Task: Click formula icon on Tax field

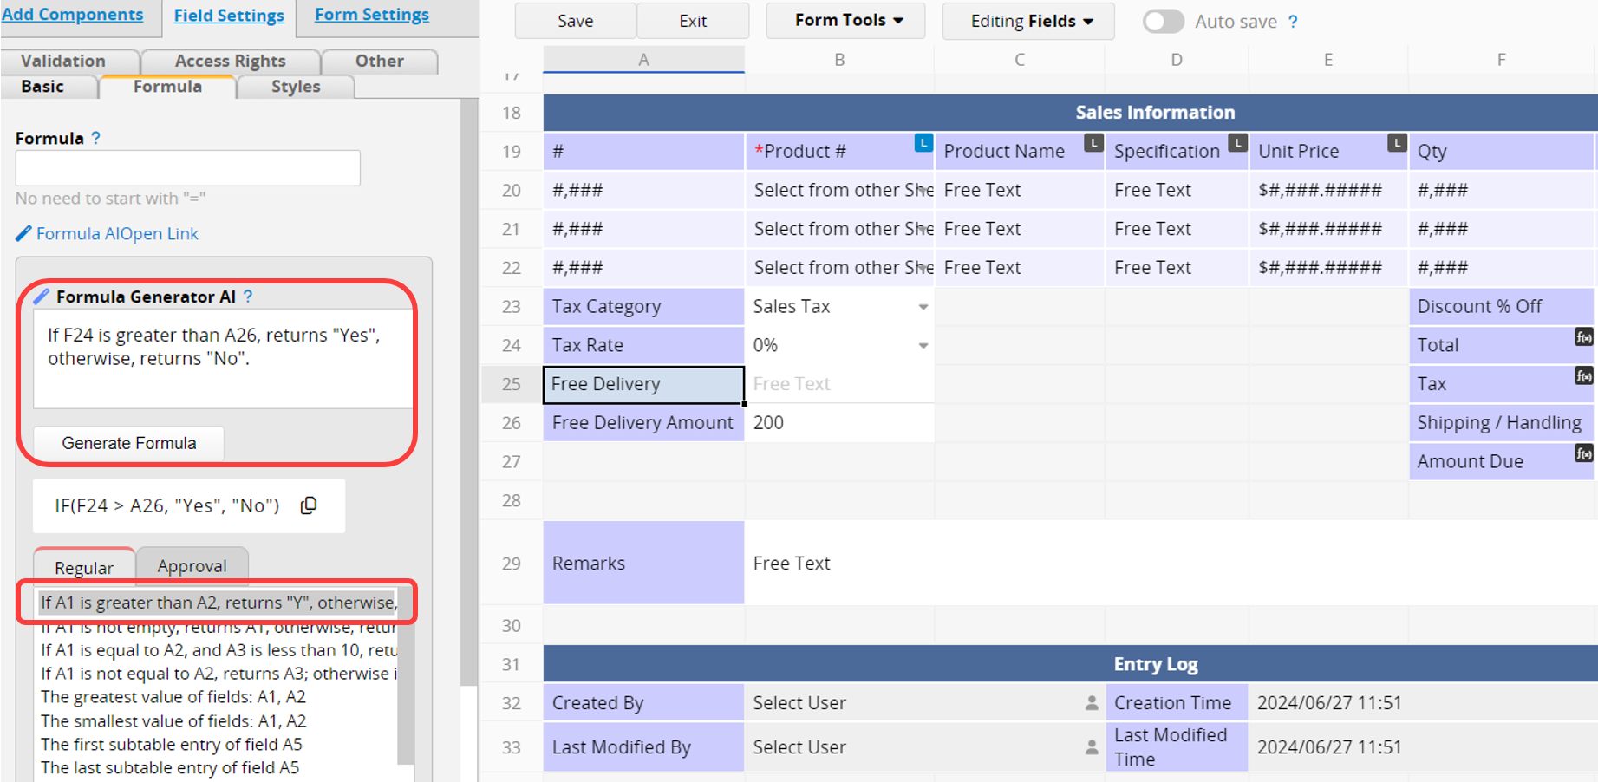Action: 1583,376
